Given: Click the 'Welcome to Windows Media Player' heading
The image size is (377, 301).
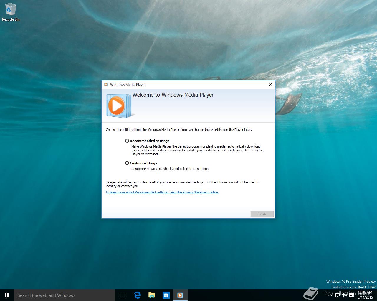Looking at the screenshot, I should coord(173,95).
